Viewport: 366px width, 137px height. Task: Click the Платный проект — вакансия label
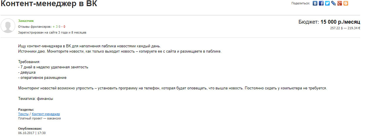(40, 119)
